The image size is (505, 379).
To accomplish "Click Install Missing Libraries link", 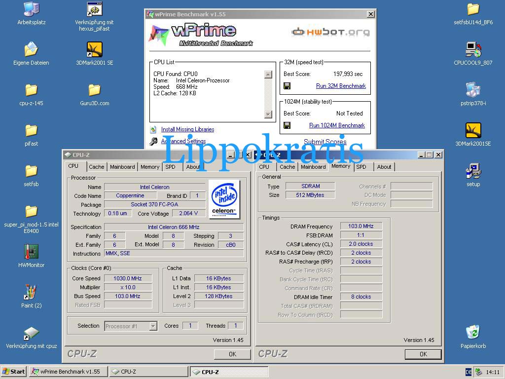I will [x=187, y=129].
